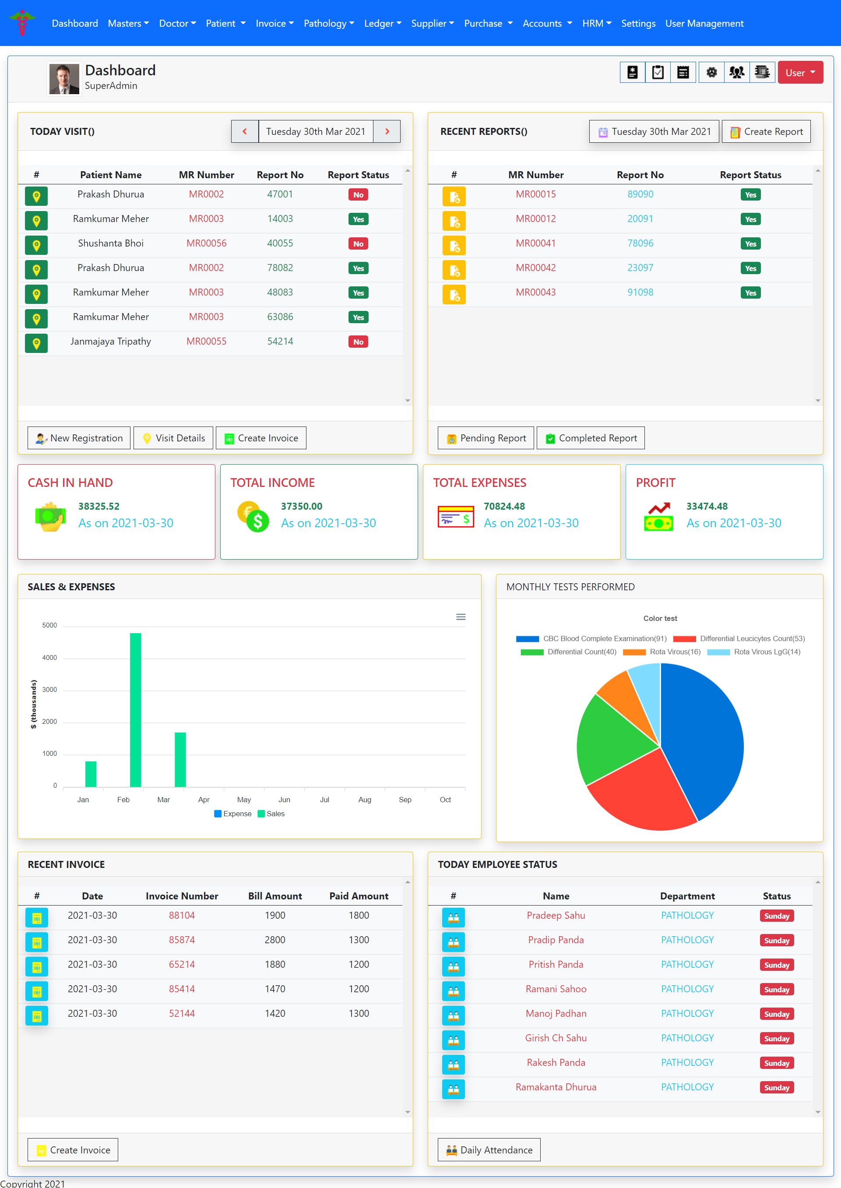Open report file icon for MR00015
The image size is (841, 1188).
click(454, 196)
